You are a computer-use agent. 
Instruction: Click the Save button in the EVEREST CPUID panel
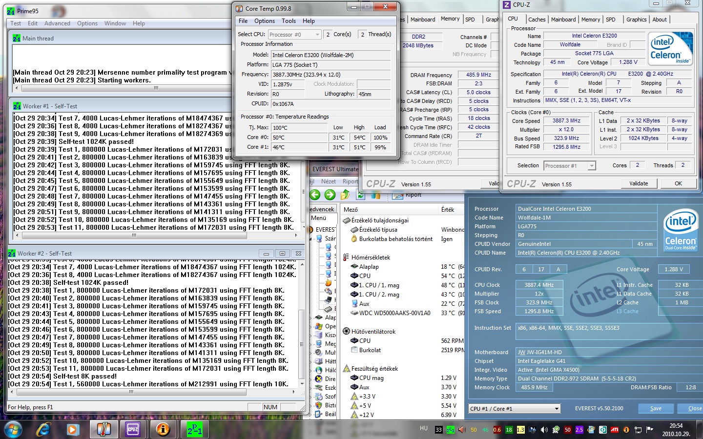click(x=656, y=408)
